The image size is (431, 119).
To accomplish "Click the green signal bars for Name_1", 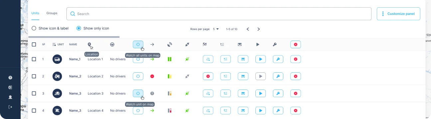I will pos(170,59).
